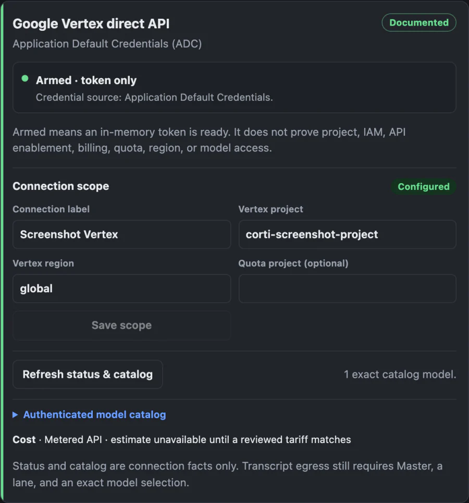Select the Google Vertex direct API heading
The width and height of the screenshot is (469, 503).
tap(91, 23)
